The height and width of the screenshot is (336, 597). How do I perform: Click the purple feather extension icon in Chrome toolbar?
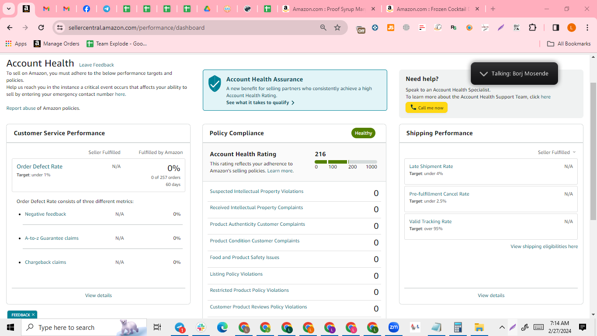point(501,28)
